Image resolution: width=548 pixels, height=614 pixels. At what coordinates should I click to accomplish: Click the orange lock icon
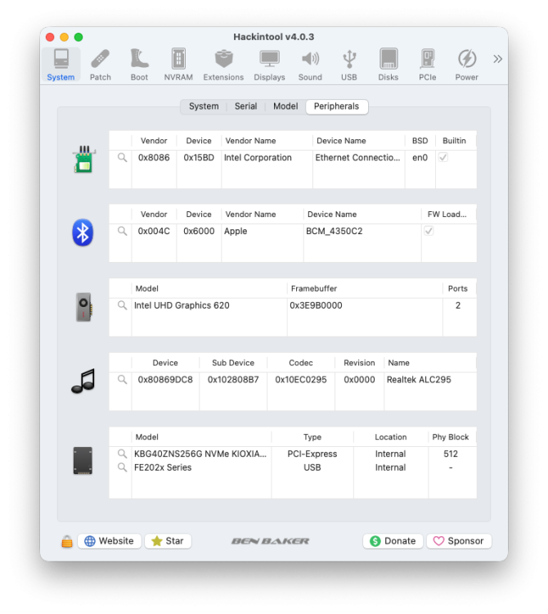coord(67,542)
